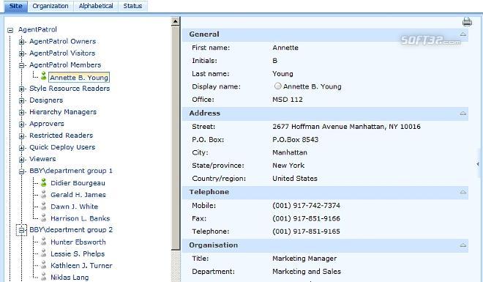Expand Hierarchy Managers group
The width and height of the screenshot is (483, 282).
tap(21, 112)
